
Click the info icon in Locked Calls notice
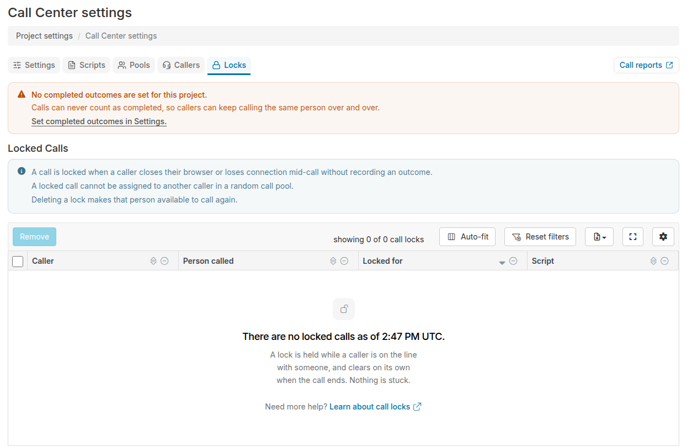tap(22, 171)
